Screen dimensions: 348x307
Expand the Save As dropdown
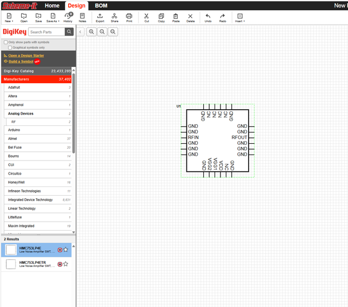(x=52, y=18)
